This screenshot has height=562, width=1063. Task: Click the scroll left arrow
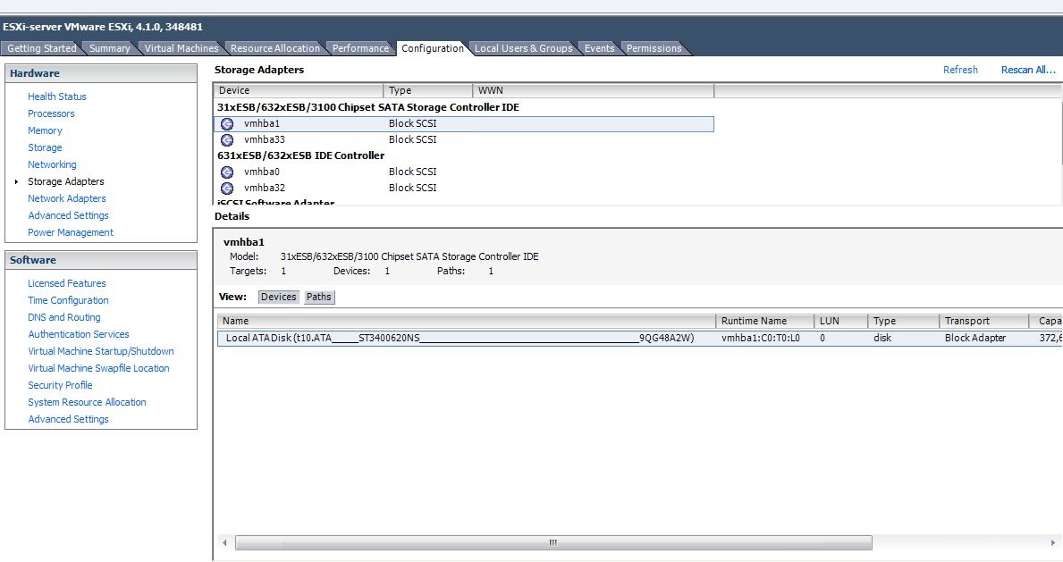(x=224, y=543)
